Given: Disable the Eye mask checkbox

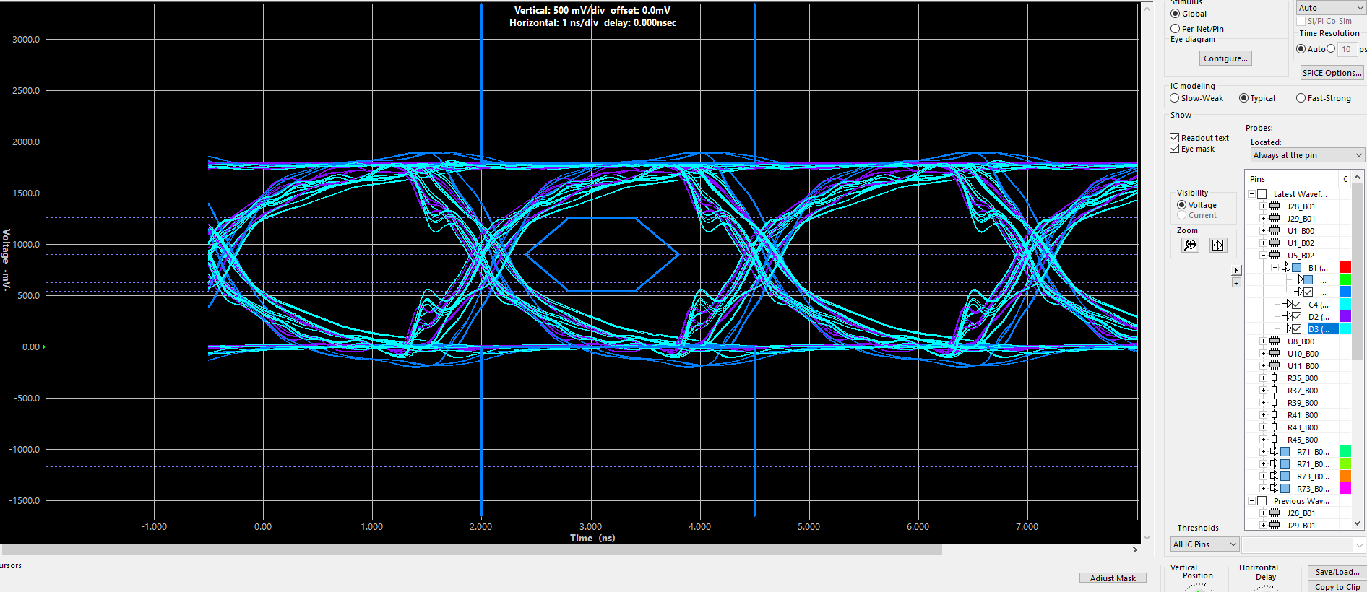Looking at the screenshot, I should 1175,149.
